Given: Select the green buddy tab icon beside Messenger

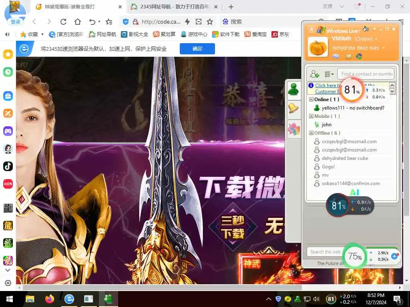Looking at the screenshot, I should pyautogui.click(x=293, y=90).
